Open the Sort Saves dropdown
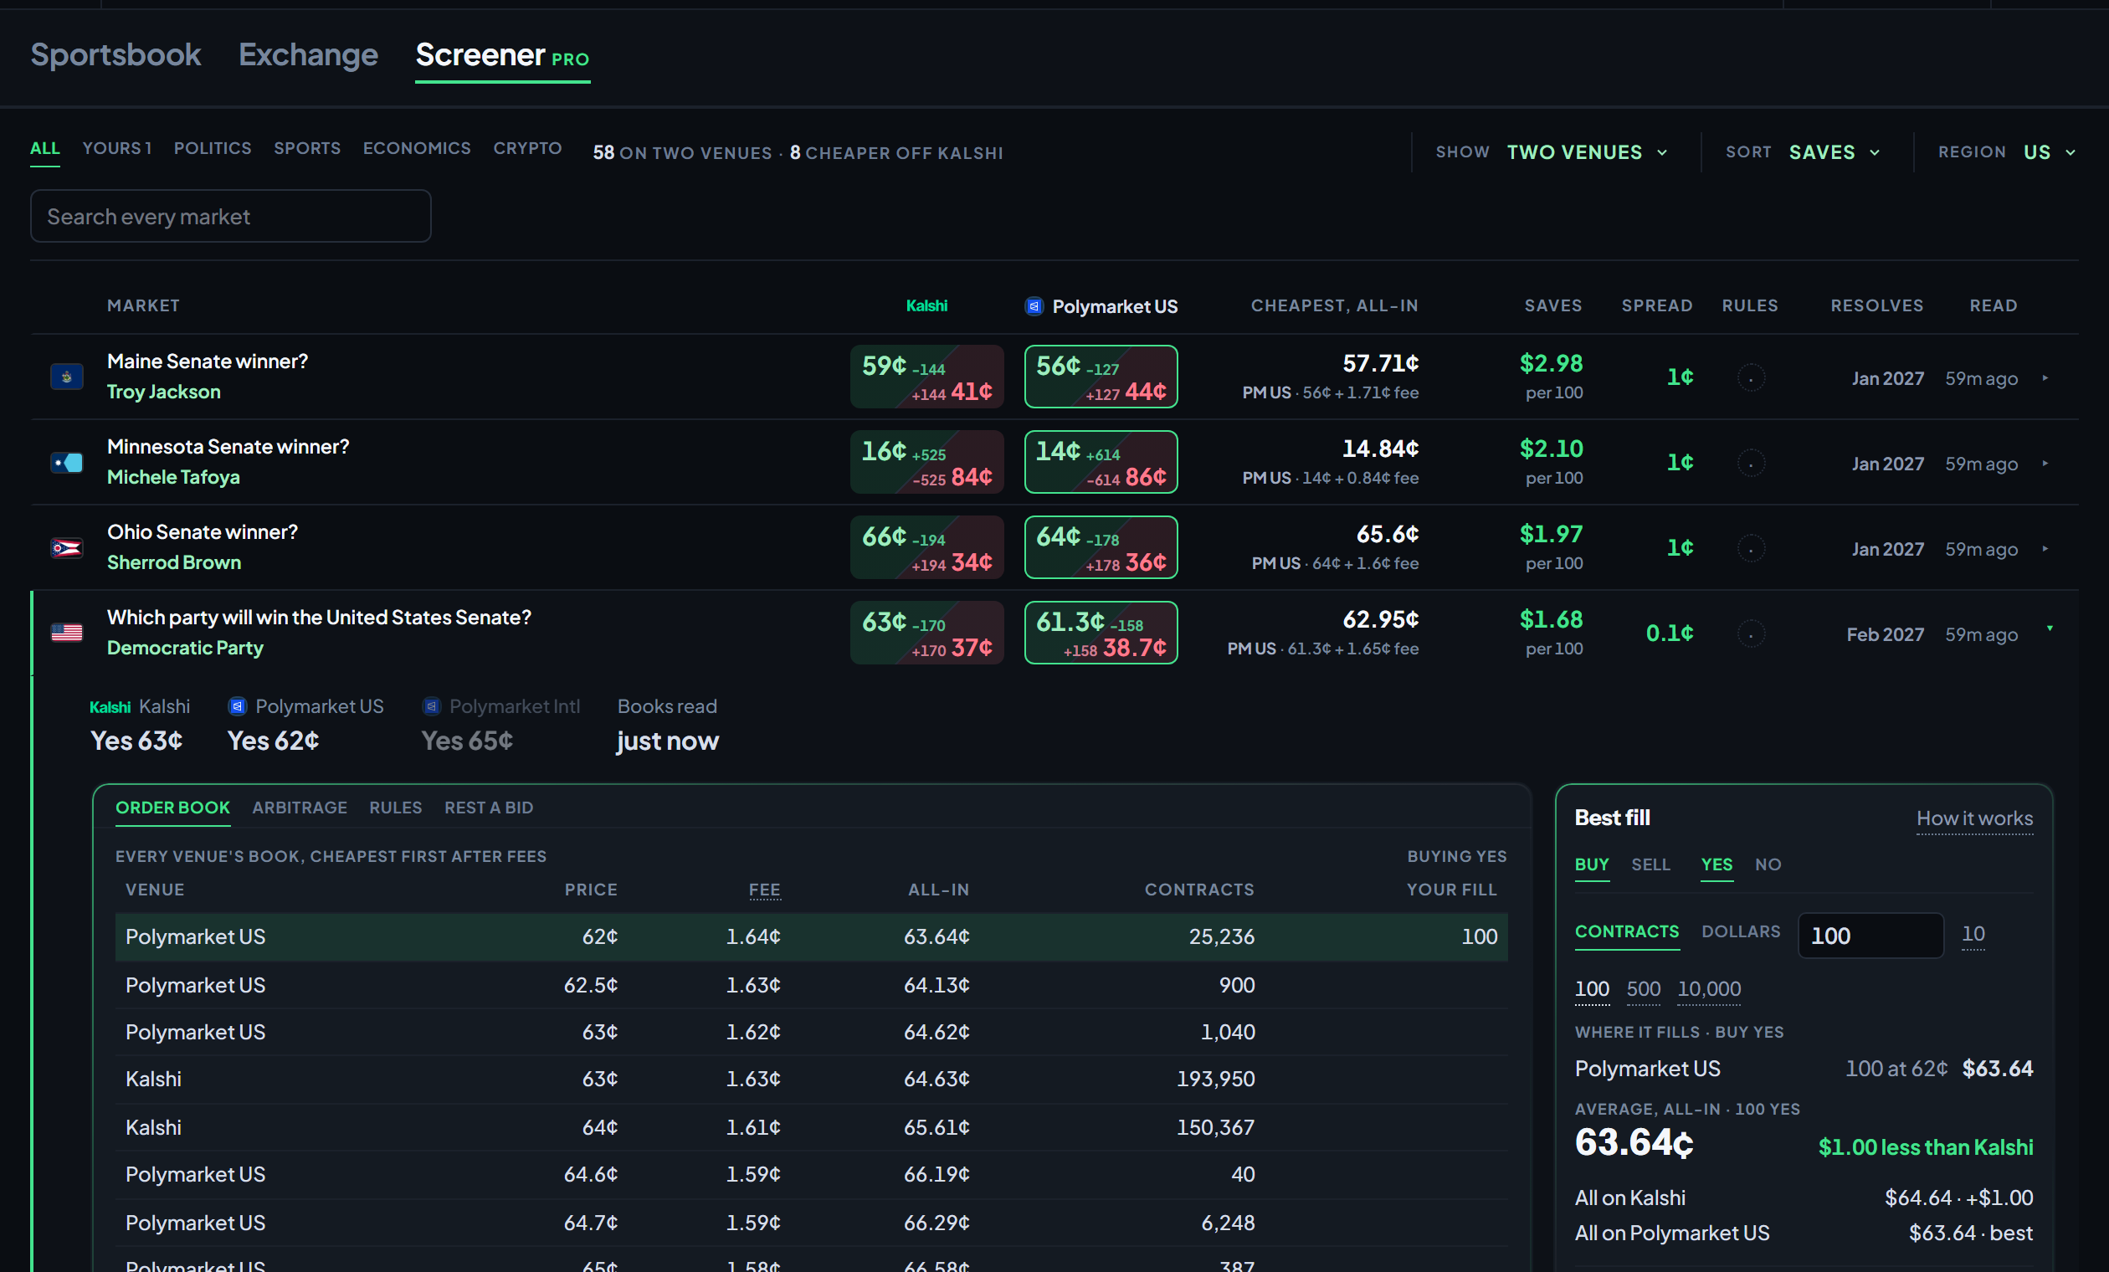This screenshot has height=1272, width=2109. pos(1804,152)
